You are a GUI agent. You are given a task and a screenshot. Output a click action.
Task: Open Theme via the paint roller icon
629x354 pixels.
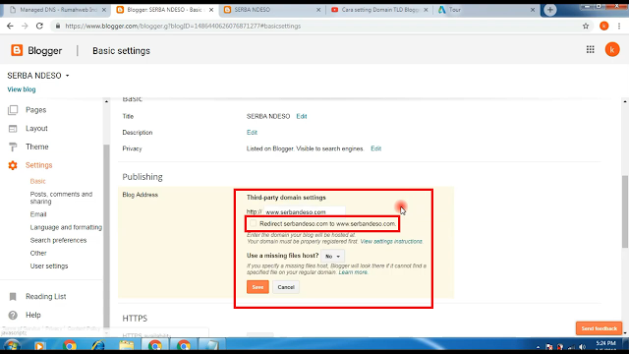click(x=13, y=147)
